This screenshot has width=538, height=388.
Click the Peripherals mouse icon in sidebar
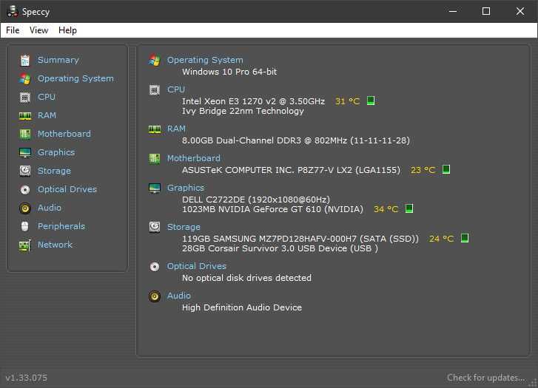click(x=25, y=227)
